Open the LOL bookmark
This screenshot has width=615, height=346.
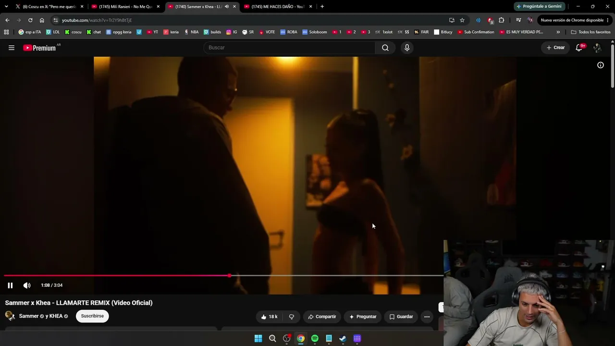(x=53, y=32)
